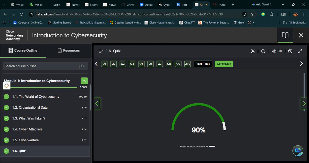Go to Q3 in quiz navigation
309x163 pixels.
click(123, 64)
